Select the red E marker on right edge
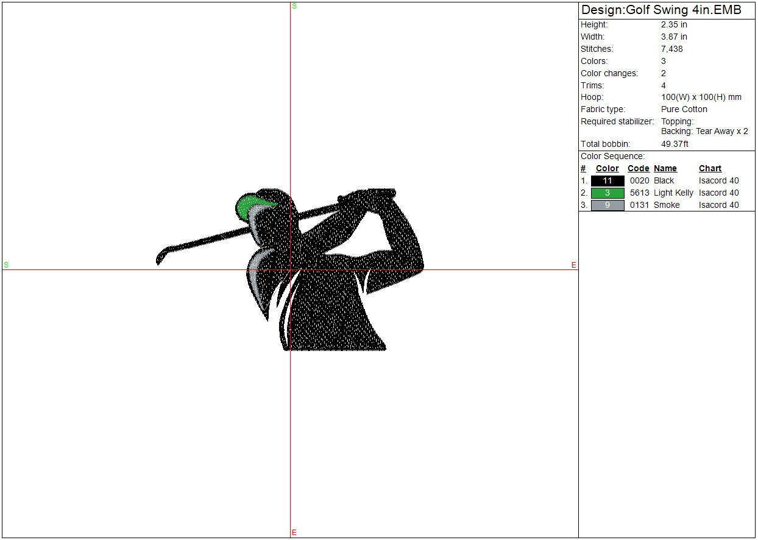The width and height of the screenshot is (758, 540). point(573,265)
